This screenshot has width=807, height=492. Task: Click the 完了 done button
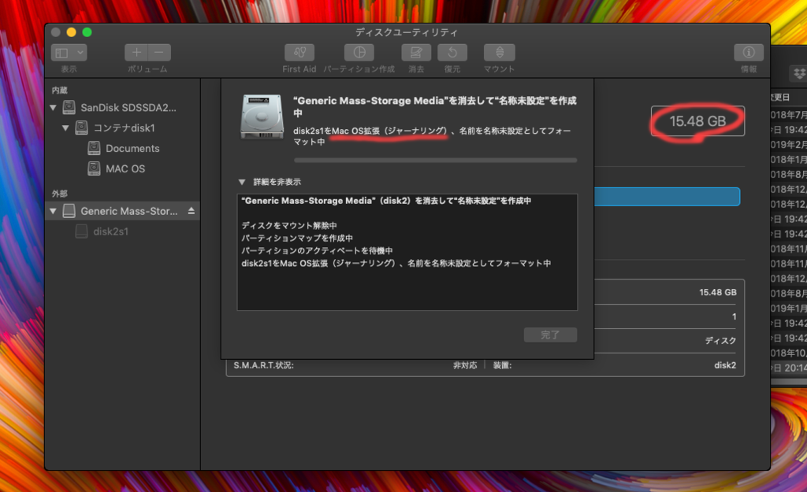[x=550, y=335]
